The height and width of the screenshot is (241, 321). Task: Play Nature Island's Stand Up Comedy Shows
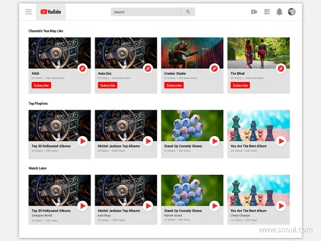click(214, 206)
